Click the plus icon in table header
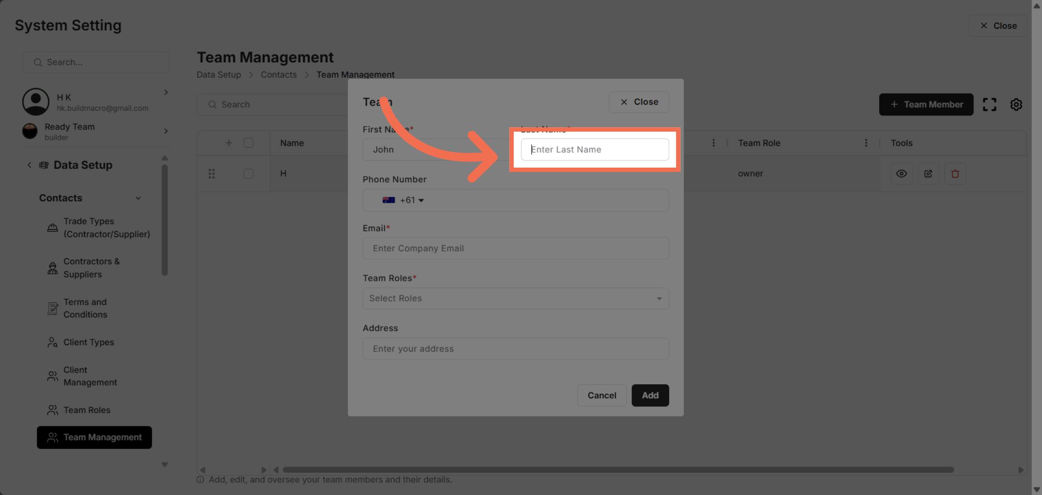 (x=229, y=143)
